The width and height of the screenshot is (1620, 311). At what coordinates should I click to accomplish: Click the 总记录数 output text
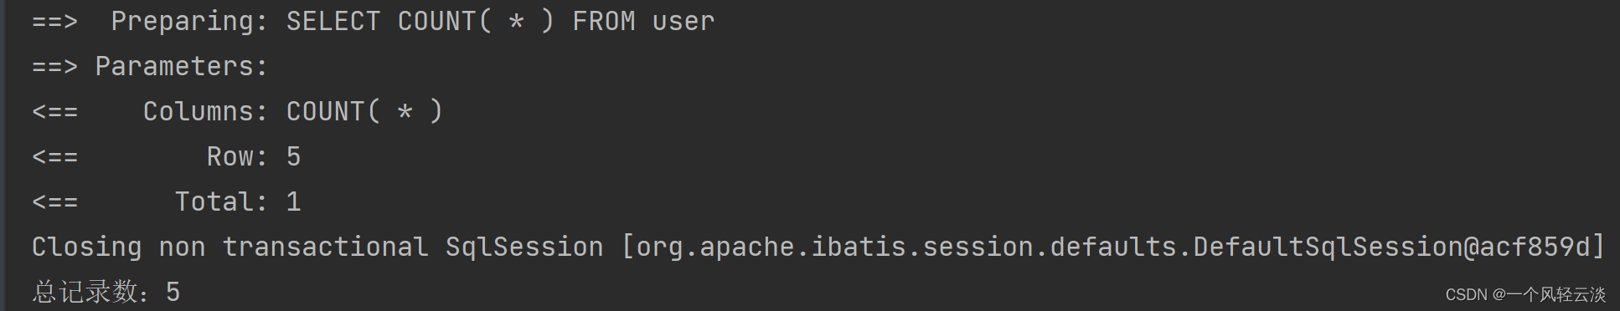click(85, 292)
